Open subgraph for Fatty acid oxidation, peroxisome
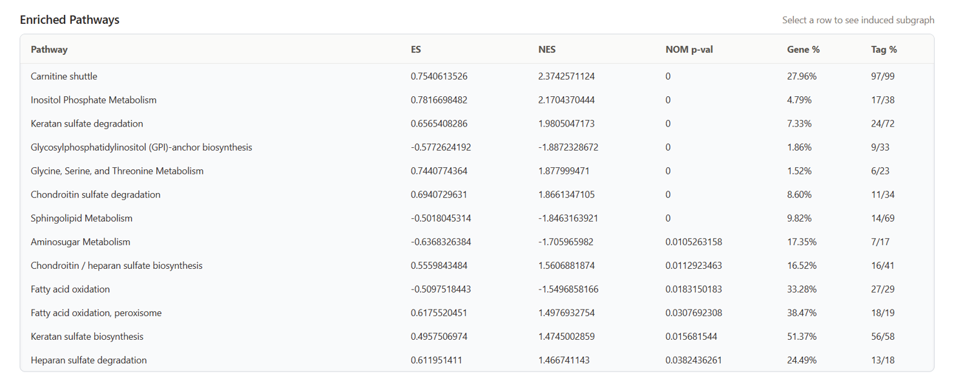956x387 pixels. click(94, 313)
